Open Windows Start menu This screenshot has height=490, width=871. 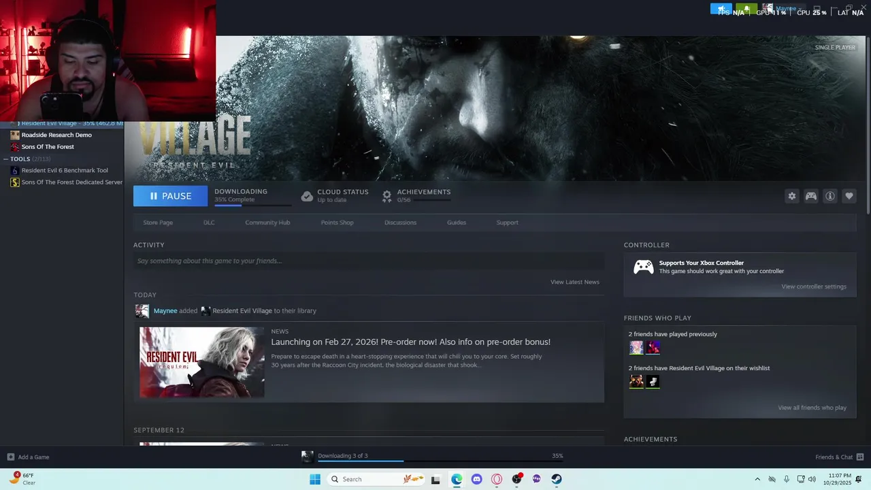314,479
